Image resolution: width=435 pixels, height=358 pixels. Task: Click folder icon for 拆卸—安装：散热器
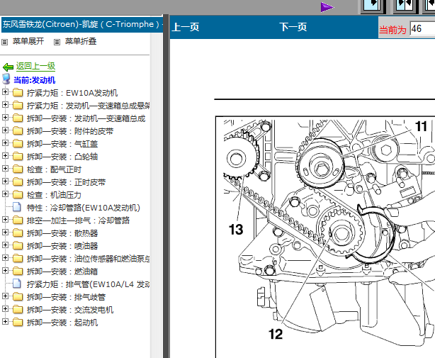pos(18,233)
